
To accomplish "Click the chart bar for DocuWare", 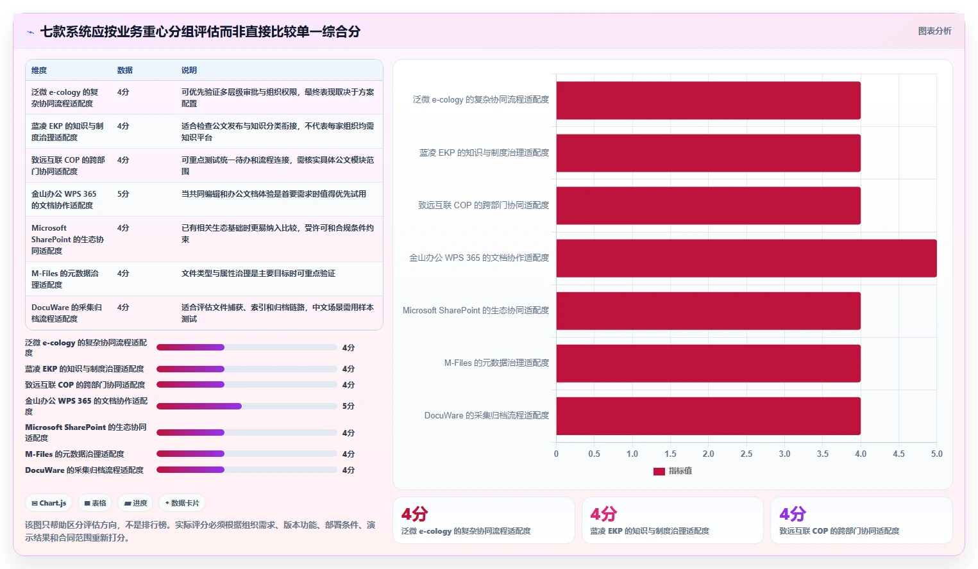I will pos(708,416).
